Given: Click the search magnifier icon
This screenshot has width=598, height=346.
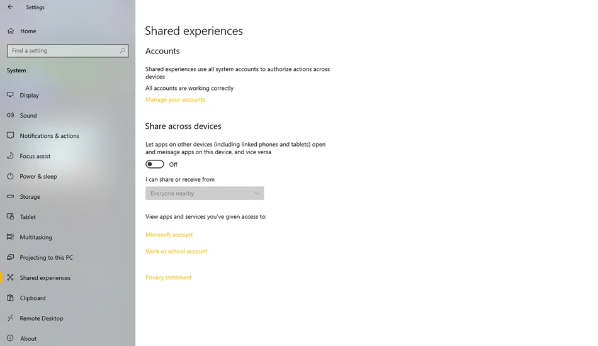Looking at the screenshot, I should pyautogui.click(x=122, y=51).
